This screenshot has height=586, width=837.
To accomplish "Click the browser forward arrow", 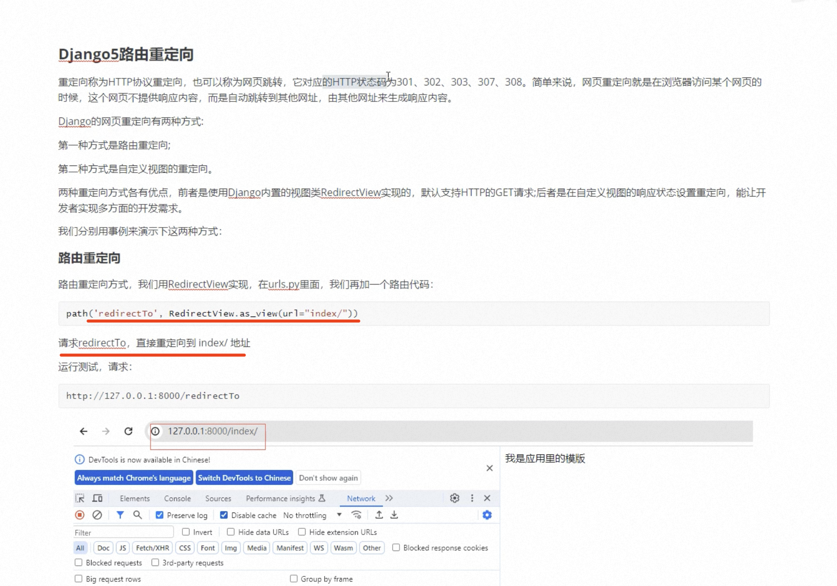I will coord(105,431).
